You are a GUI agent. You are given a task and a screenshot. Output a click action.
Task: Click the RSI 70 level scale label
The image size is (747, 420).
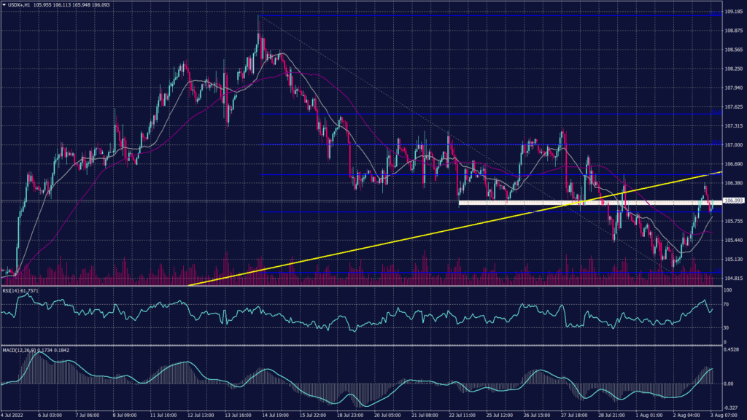728,303
